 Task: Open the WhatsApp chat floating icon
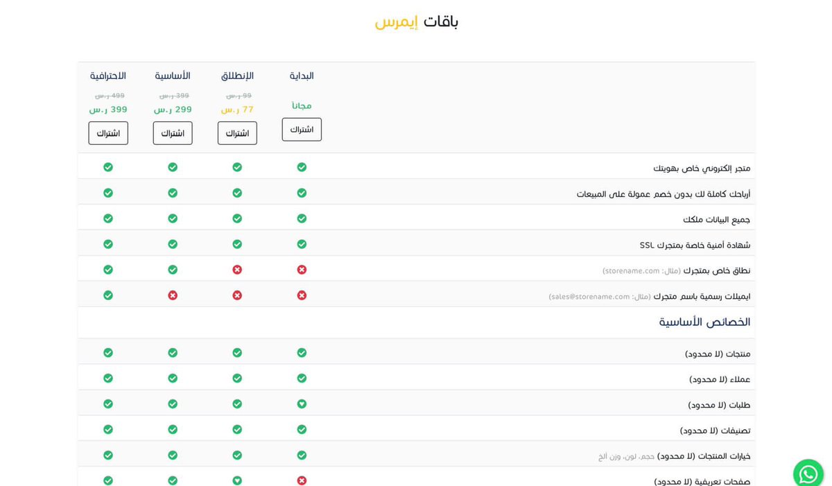(x=808, y=474)
